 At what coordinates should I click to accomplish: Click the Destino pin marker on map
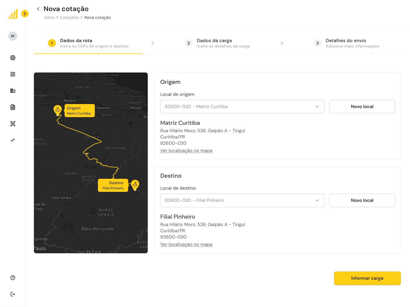pyautogui.click(x=135, y=184)
